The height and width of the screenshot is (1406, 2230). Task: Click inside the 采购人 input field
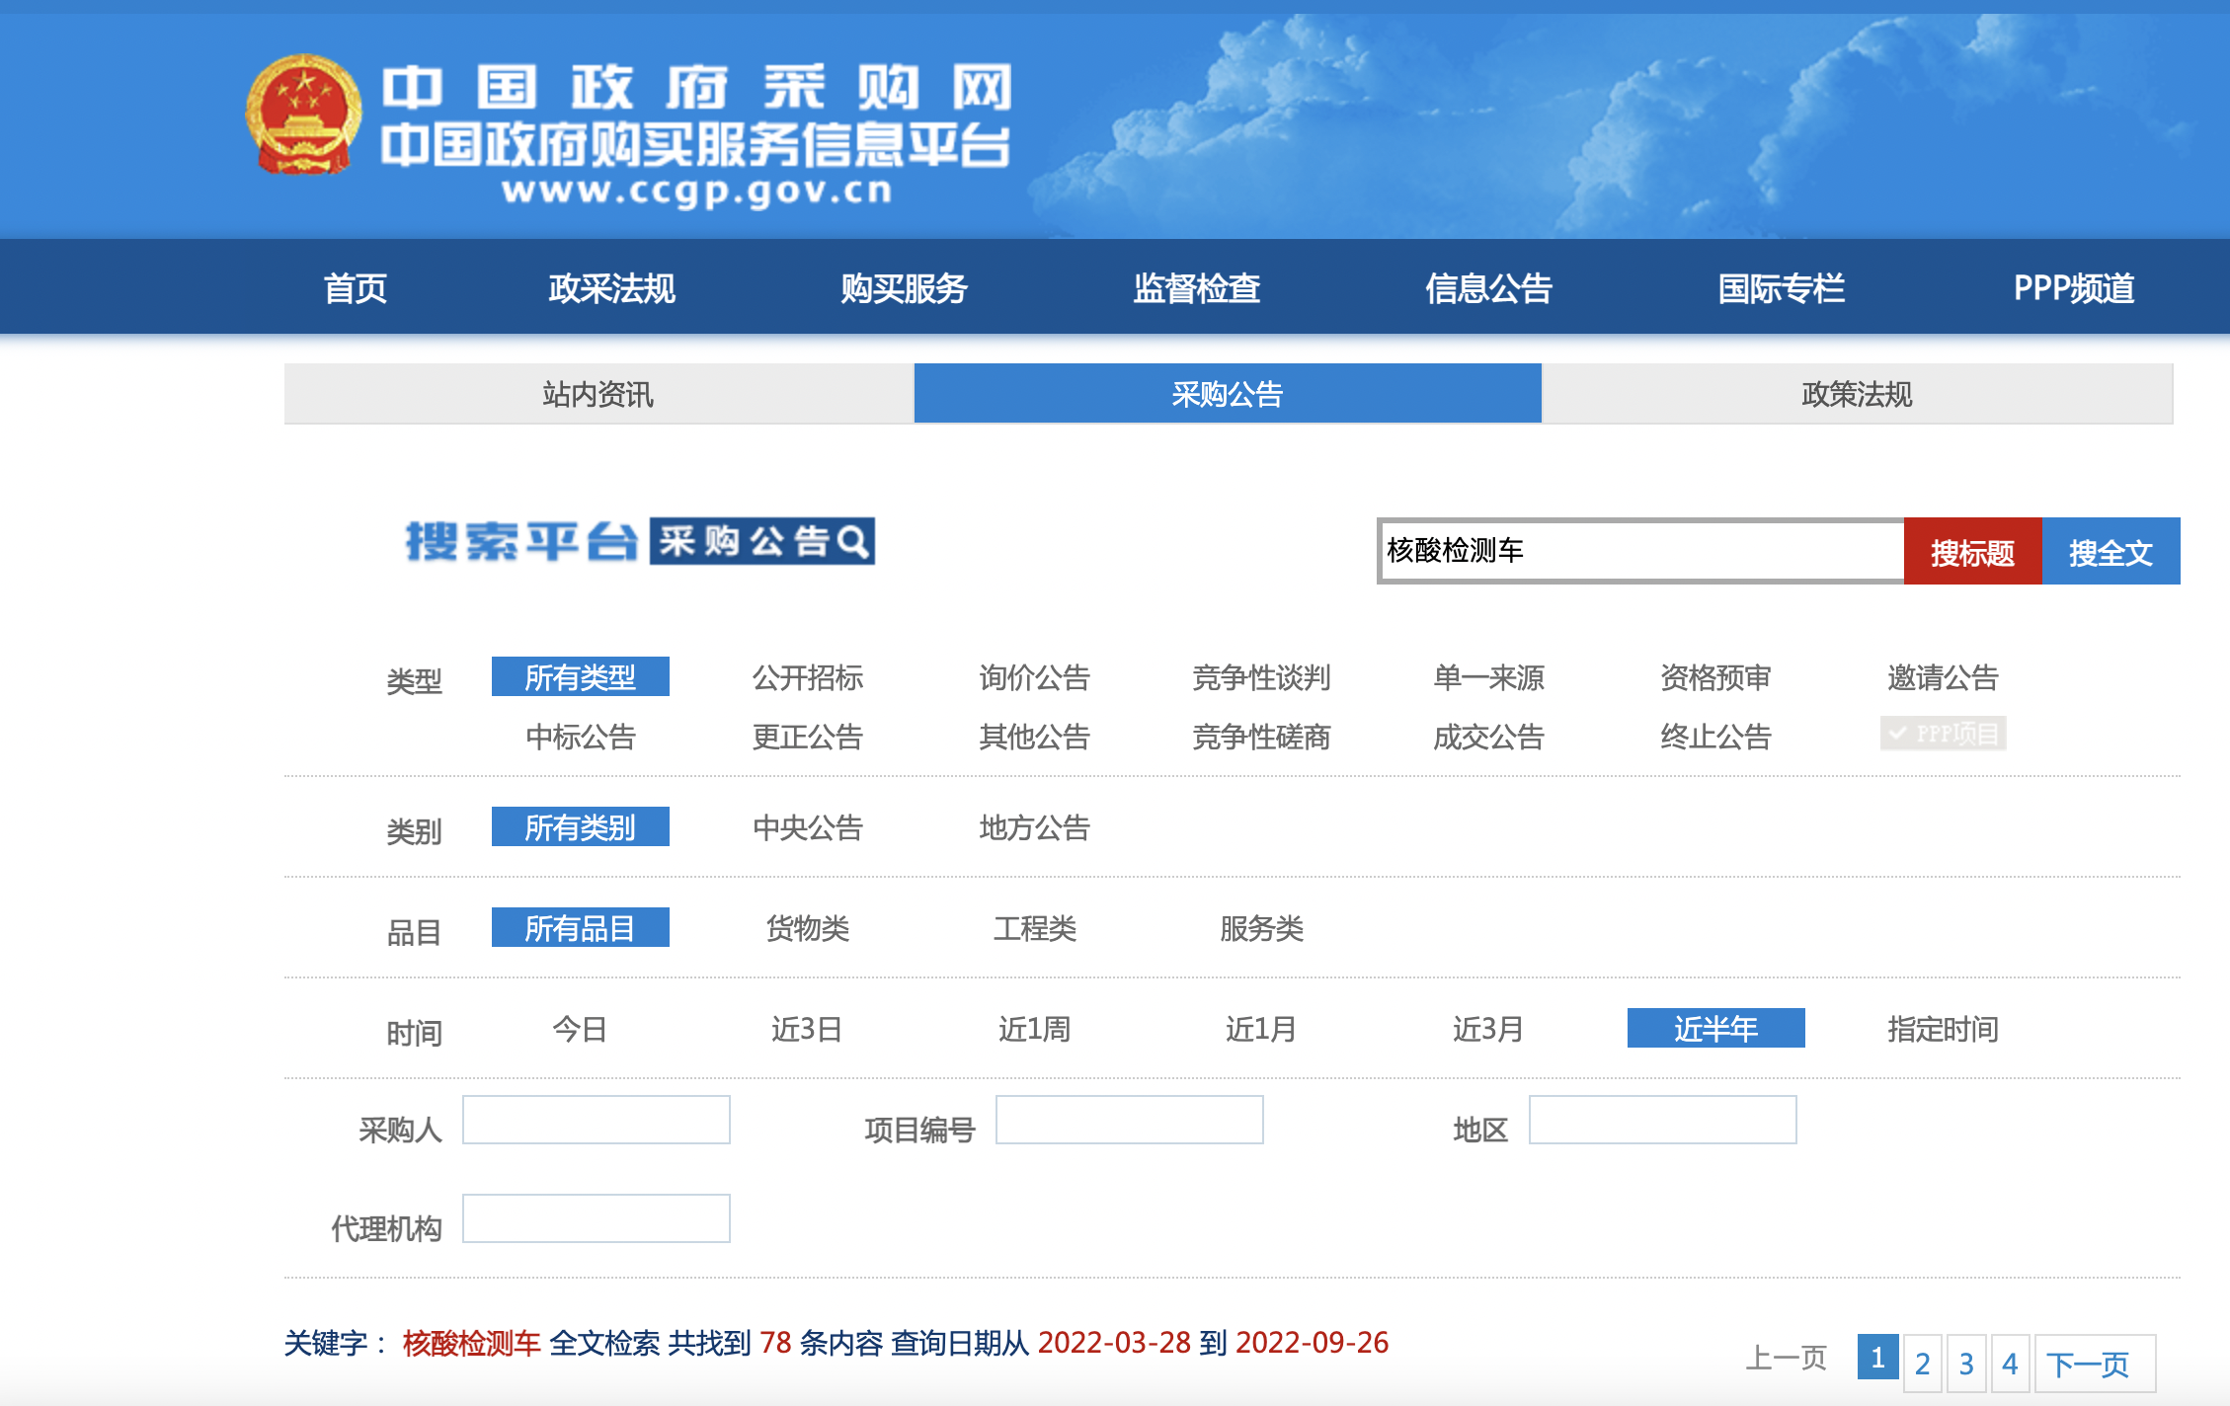coord(597,1120)
